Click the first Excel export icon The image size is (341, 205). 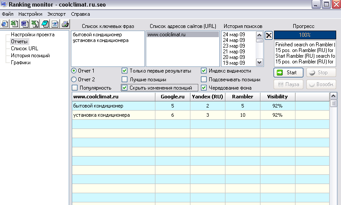14,24
